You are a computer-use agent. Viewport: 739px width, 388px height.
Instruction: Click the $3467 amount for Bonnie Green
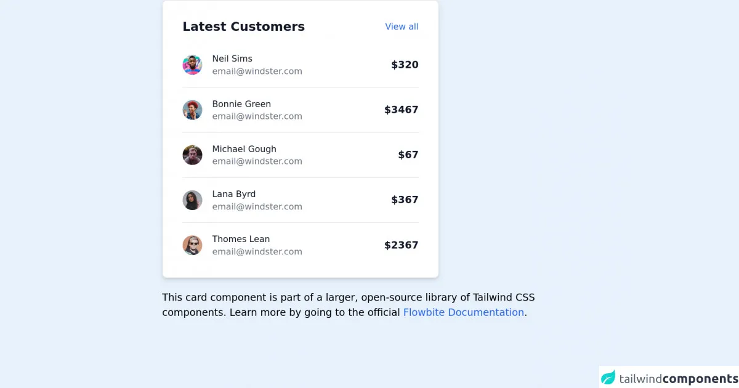[401, 110]
